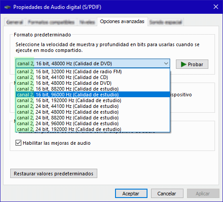Close the Propiedades de Audio digital window
The width and height of the screenshot is (223, 202).
coord(216,7)
